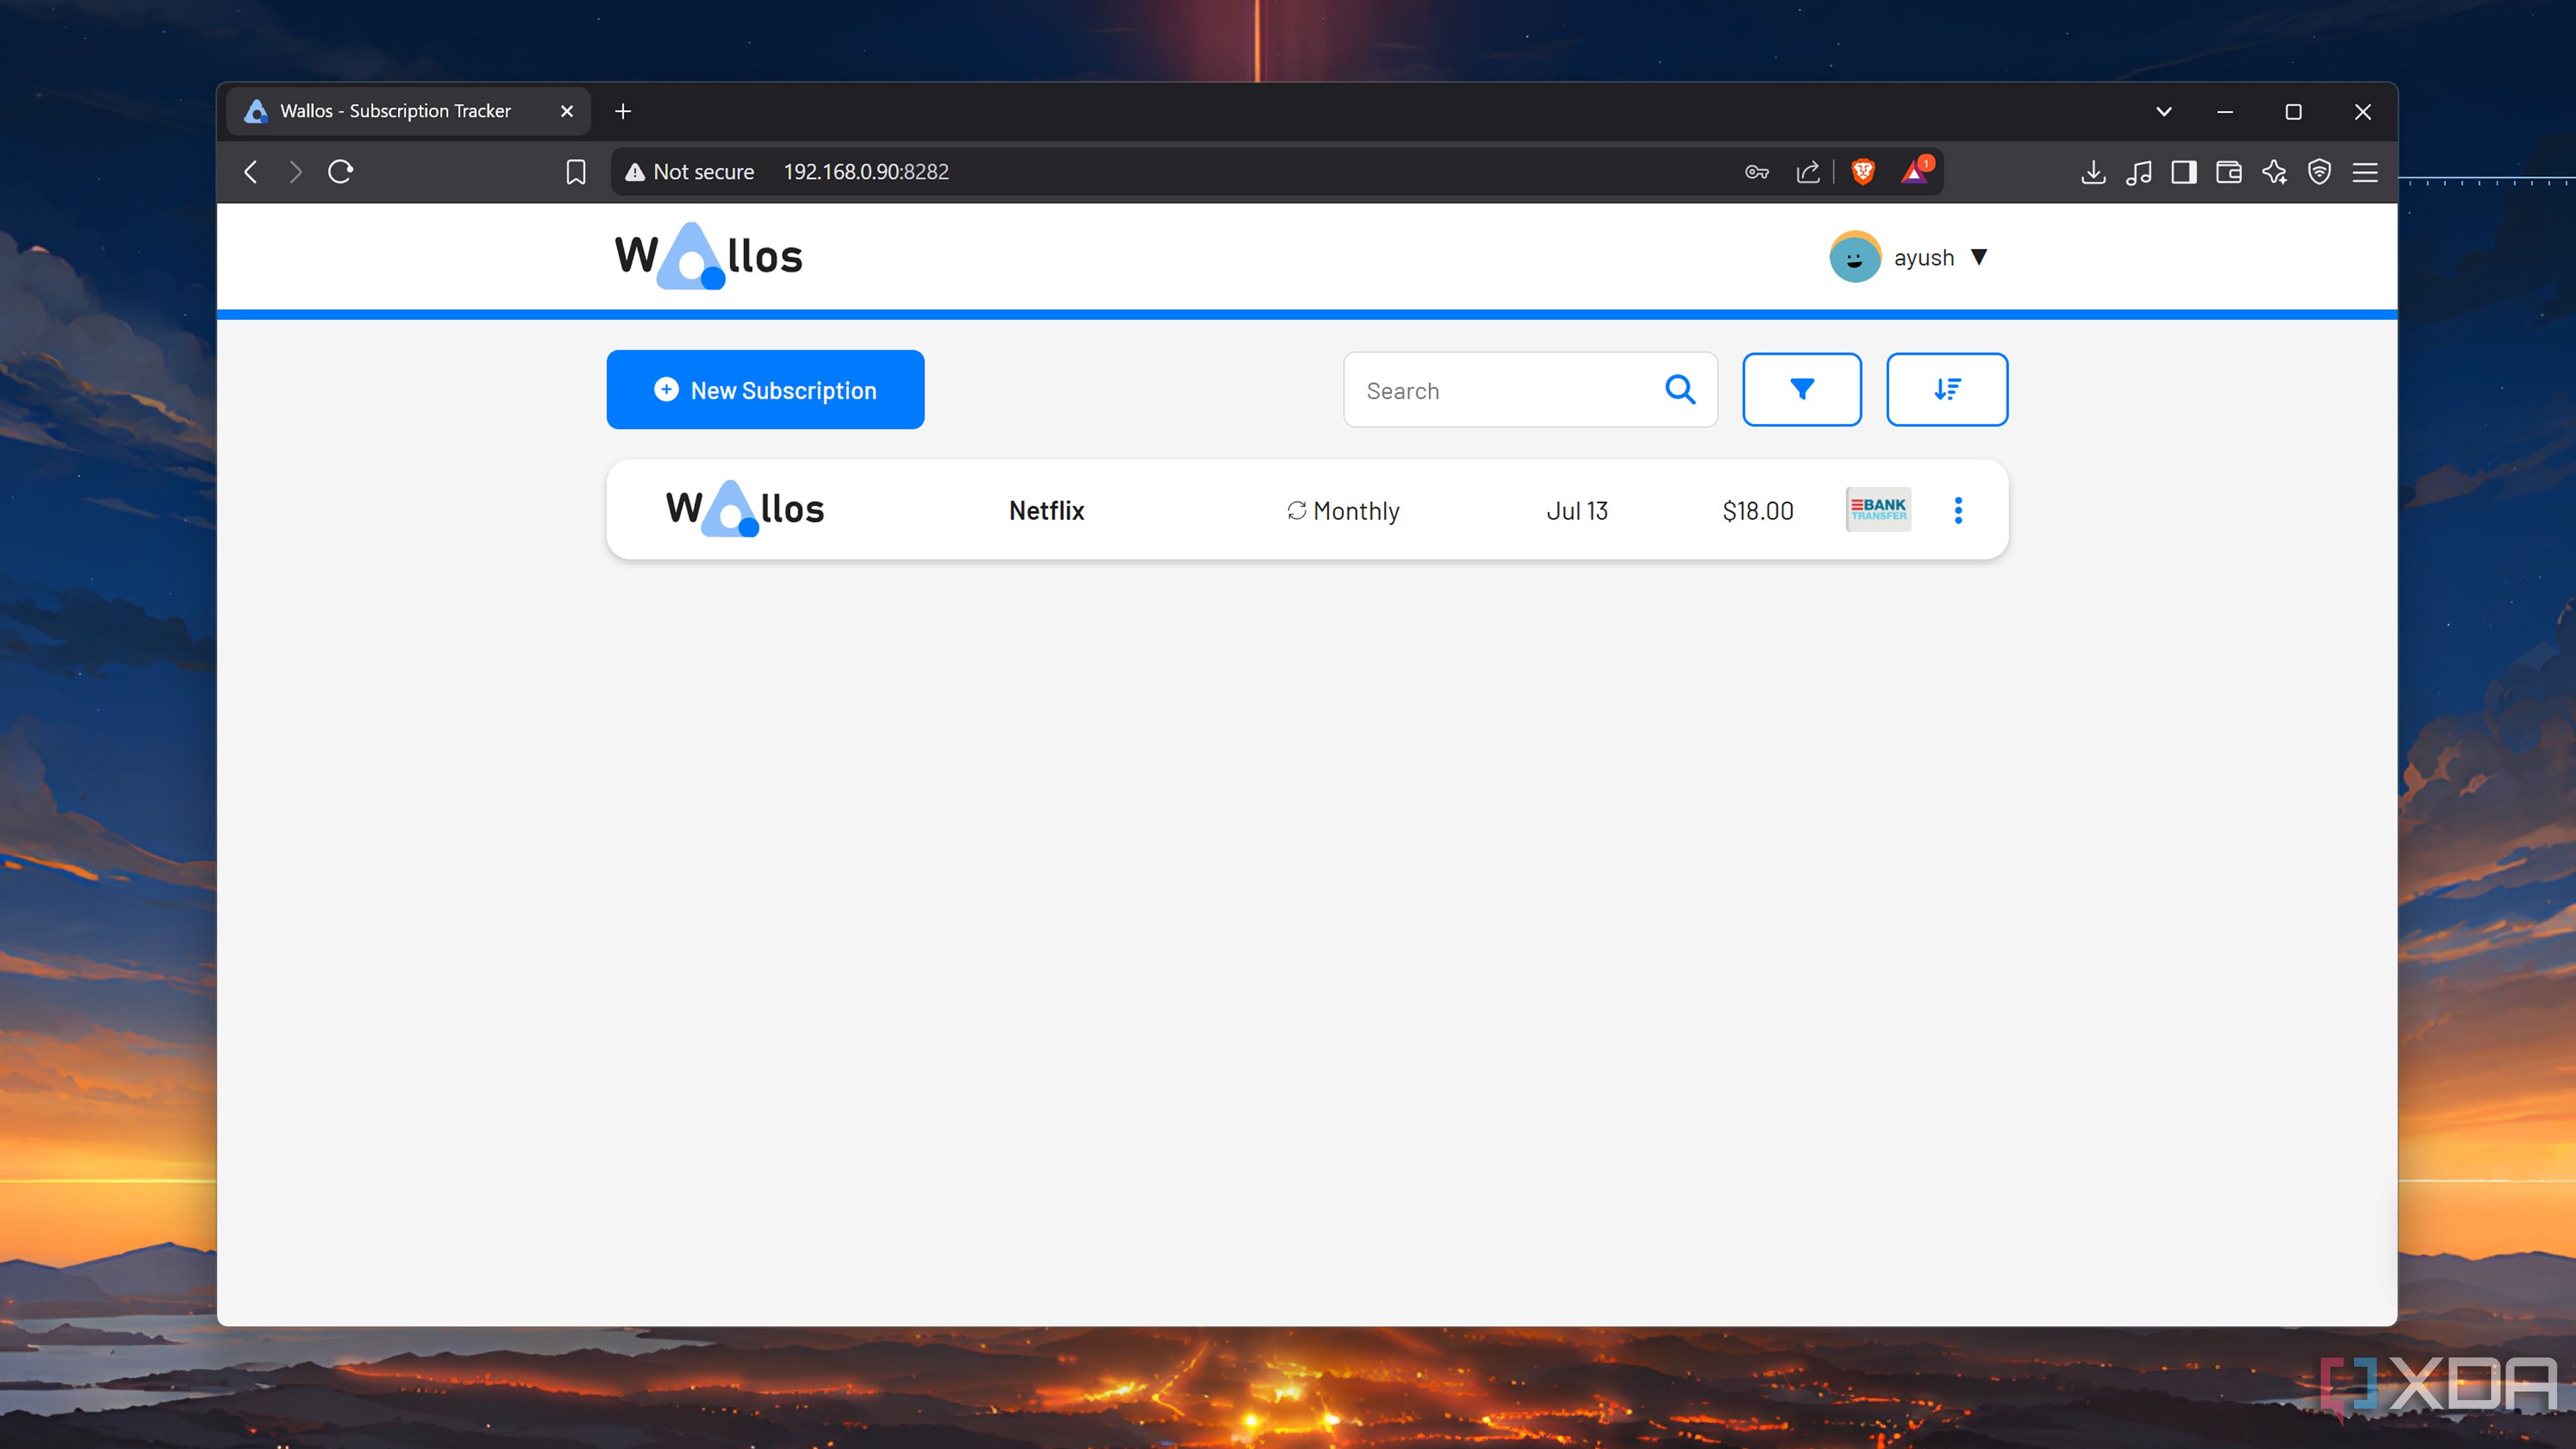Expand the ayush user dropdown arrow
This screenshot has width=2576, height=1449.
click(1979, 257)
